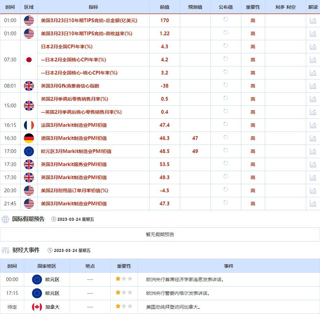Open 英国3月Markit服务业PMI初值 link

pyautogui.click(x=74, y=164)
